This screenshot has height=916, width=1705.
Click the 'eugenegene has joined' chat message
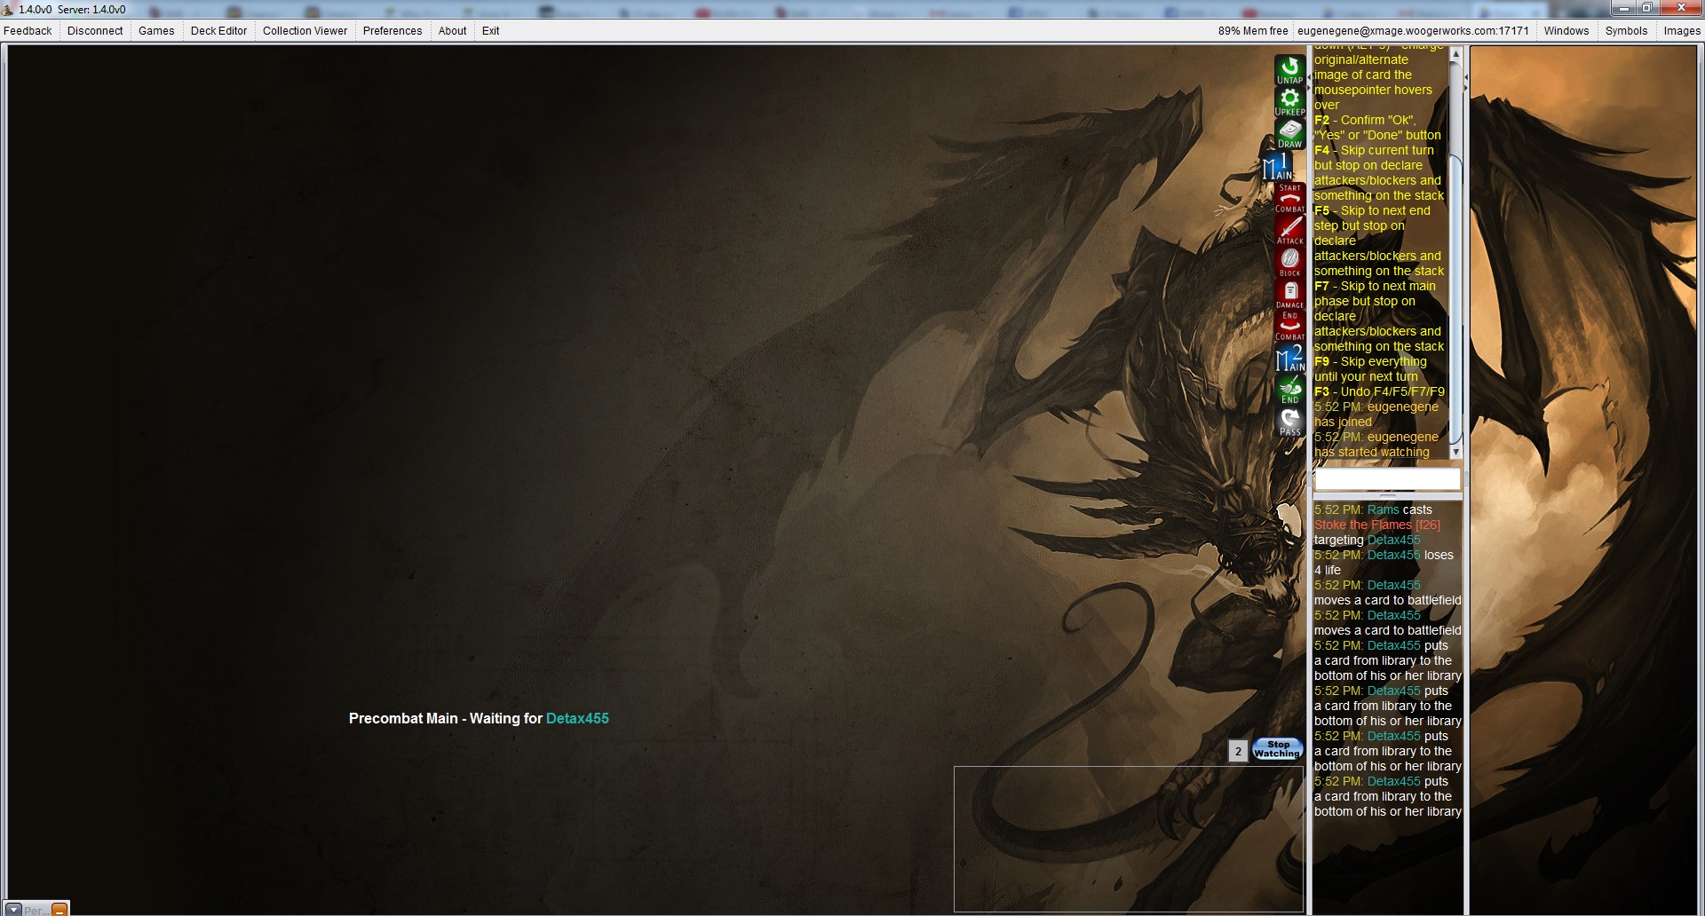tap(1376, 415)
